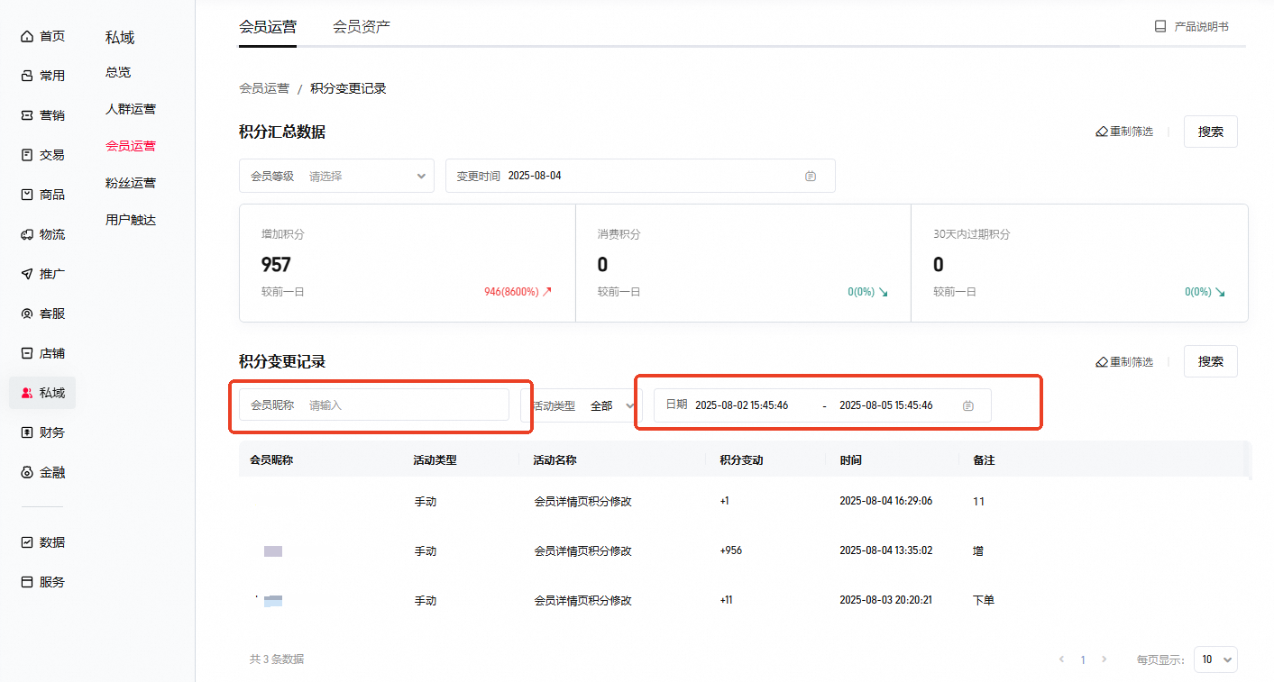The width and height of the screenshot is (1274, 682).
Task: Click the 财务 finance icon
Action: [x=27, y=432]
